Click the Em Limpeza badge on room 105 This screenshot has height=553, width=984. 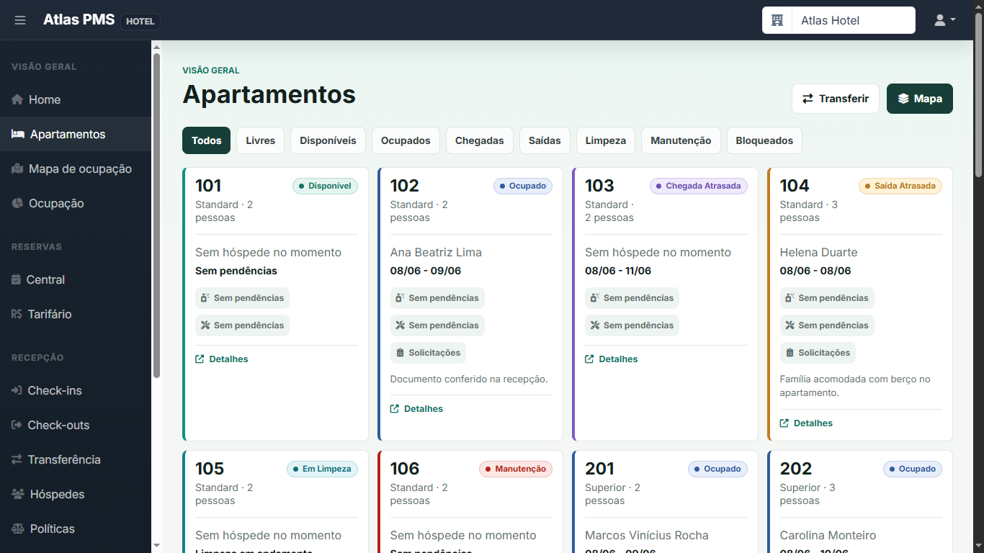pyautogui.click(x=322, y=469)
